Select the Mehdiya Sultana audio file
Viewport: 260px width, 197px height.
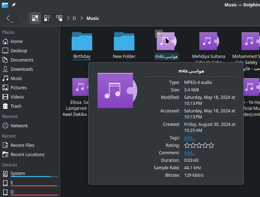(x=209, y=41)
